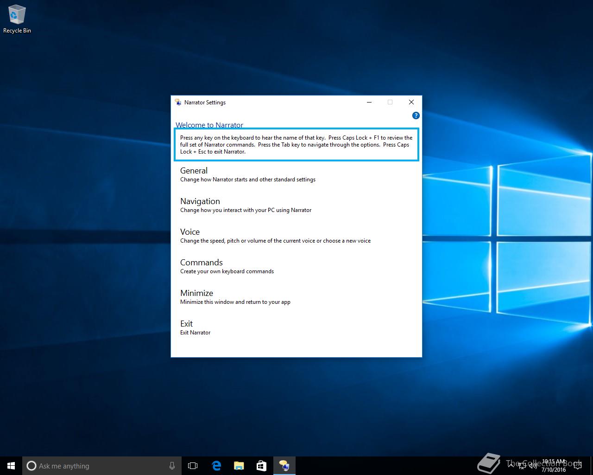Image resolution: width=593 pixels, height=475 pixels.
Task: Open the volume control in system tray
Action: point(533,466)
